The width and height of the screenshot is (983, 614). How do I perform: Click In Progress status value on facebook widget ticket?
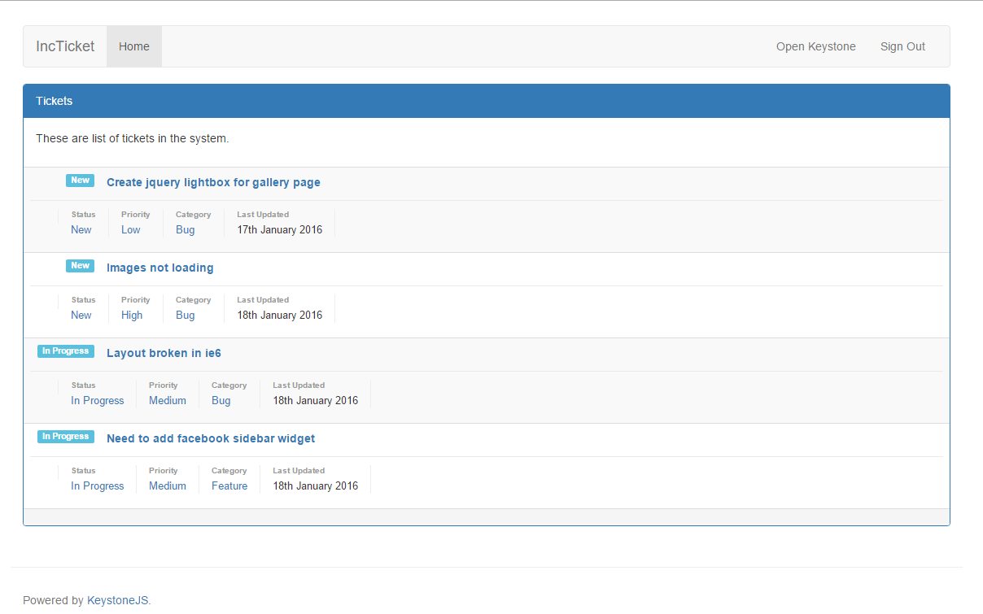pyautogui.click(x=98, y=486)
